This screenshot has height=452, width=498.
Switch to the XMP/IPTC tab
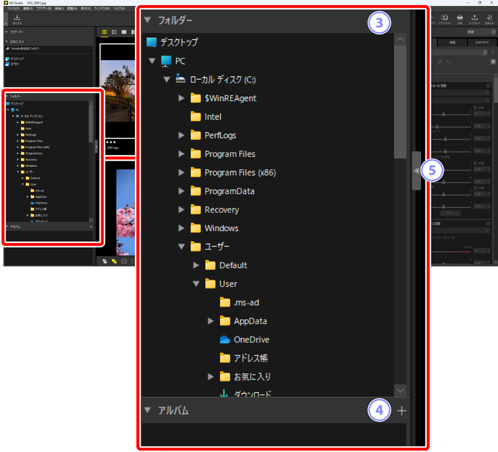pos(482,42)
